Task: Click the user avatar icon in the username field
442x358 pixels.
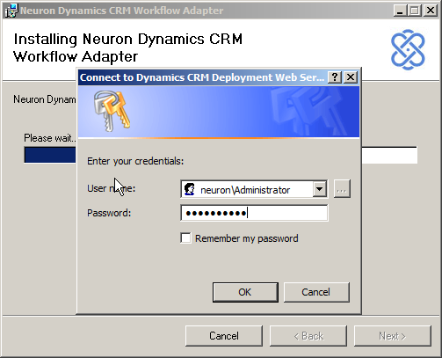Action: (x=190, y=189)
